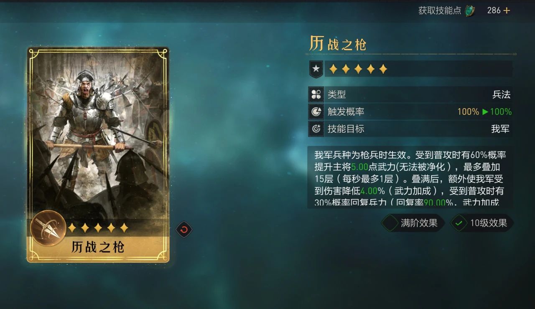
Task: Click the 兵法 type value
Action: tap(501, 94)
